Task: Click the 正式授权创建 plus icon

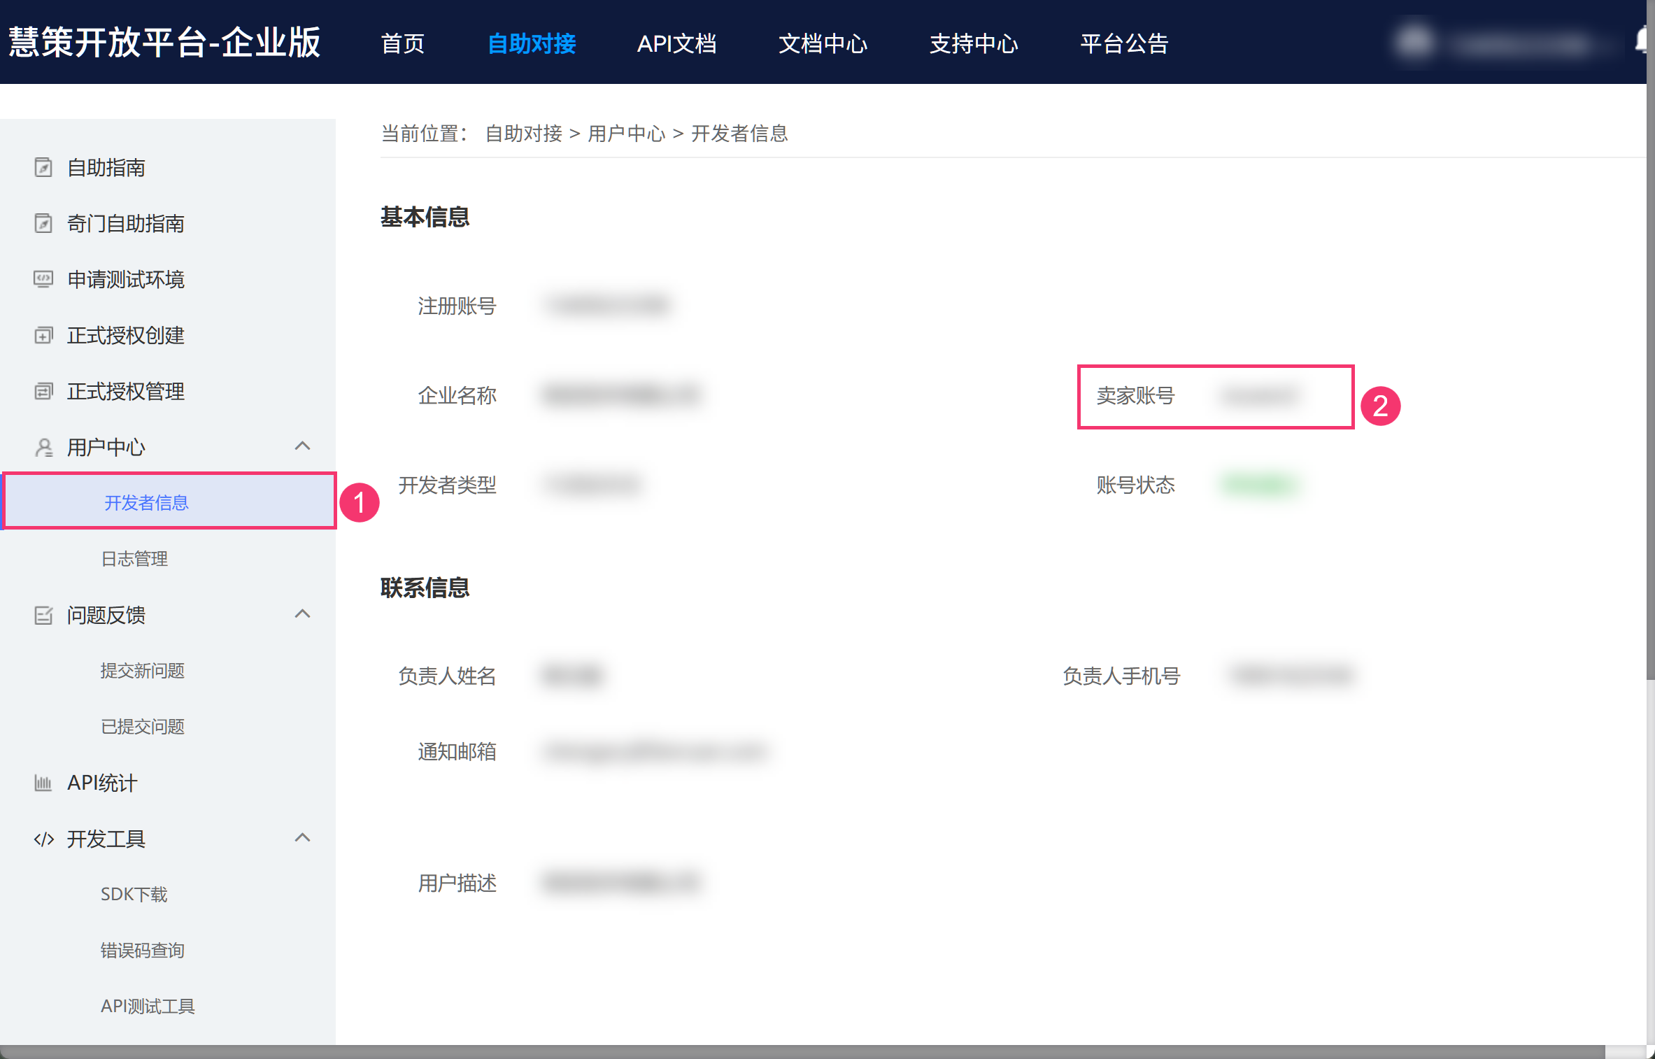Action: pyautogui.click(x=43, y=336)
